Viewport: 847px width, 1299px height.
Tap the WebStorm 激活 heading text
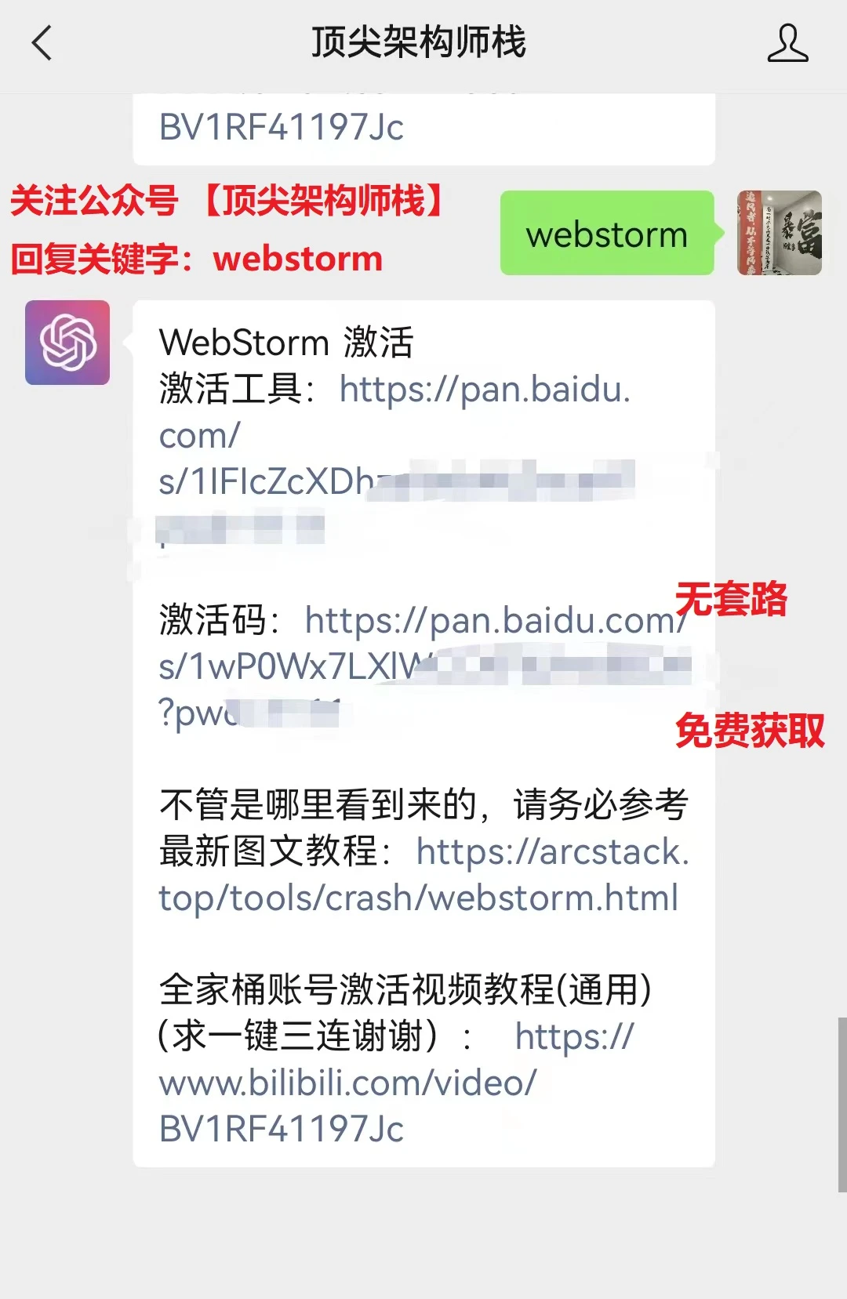(286, 343)
